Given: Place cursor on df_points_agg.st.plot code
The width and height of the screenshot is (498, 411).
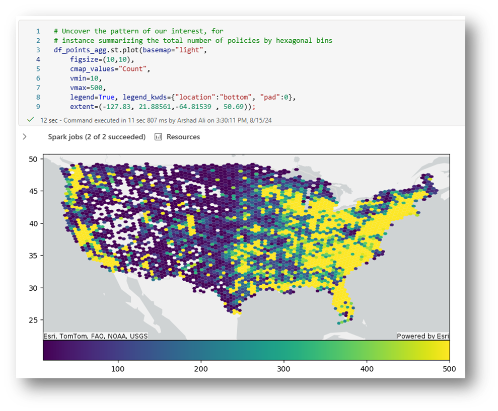Looking at the screenshot, I should tap(96, 50).
